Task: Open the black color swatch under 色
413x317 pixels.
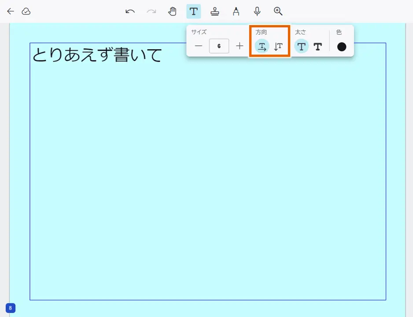Action: tap(342, 46)
